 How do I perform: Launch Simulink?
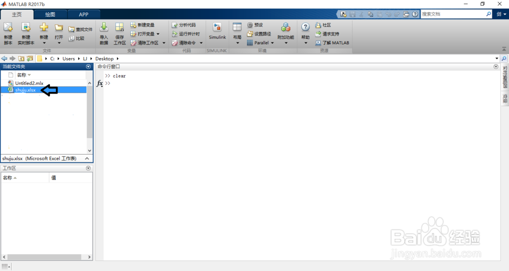(x=217, y=32)
